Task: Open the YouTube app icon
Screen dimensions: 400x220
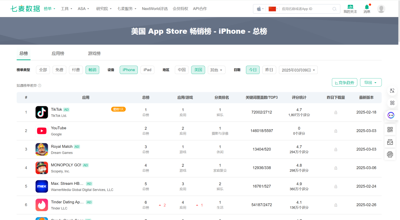Action: (x=41, y=131)
